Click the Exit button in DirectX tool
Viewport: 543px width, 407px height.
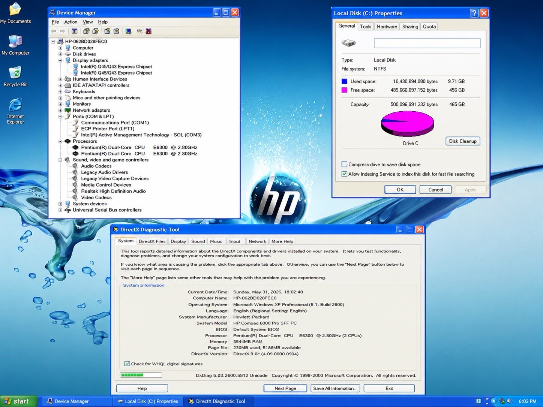pyautogui.click(x=389, y=388)
